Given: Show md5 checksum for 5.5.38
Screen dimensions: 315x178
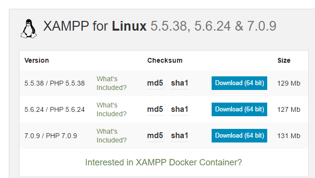Looking at the screenshot, I should click(155, 83).
